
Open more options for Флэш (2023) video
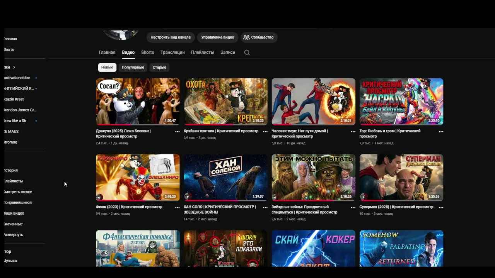[x=178, y=207]
